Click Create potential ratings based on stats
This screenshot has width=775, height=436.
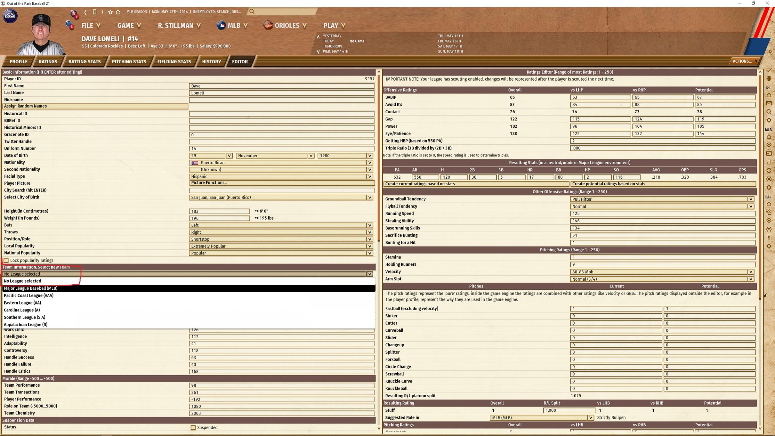click(x=664, y=184)
